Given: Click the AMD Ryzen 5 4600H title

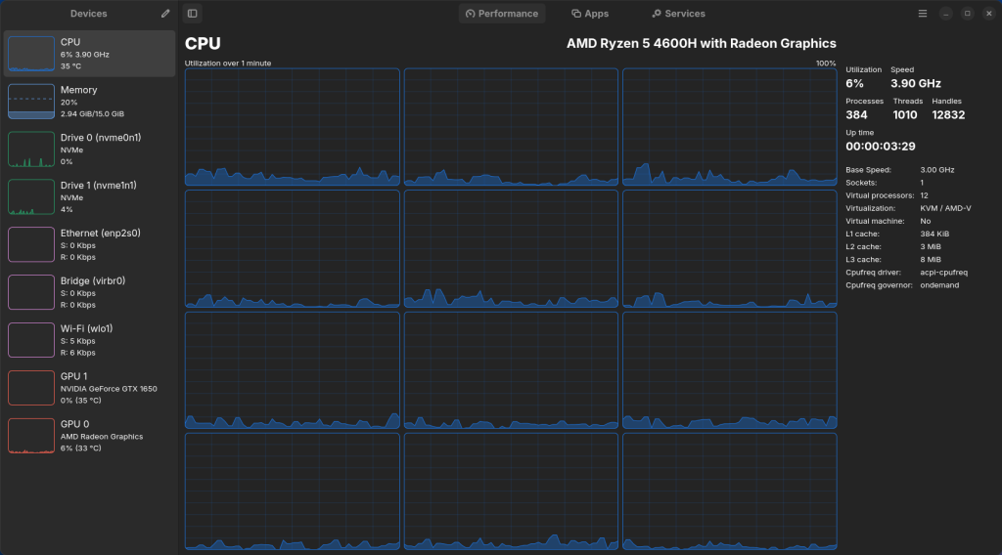Looking at the screenshot, I should pos(701,44).
